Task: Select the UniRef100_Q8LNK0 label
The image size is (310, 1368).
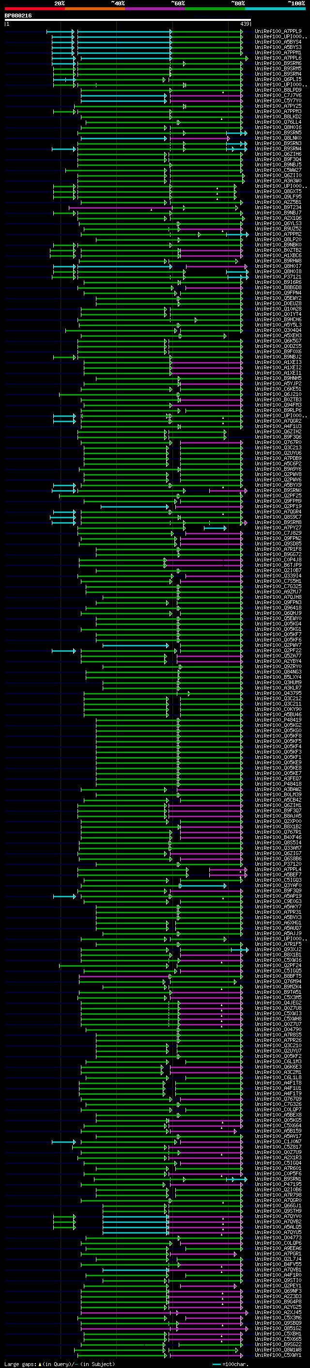Action: point(278,138)
